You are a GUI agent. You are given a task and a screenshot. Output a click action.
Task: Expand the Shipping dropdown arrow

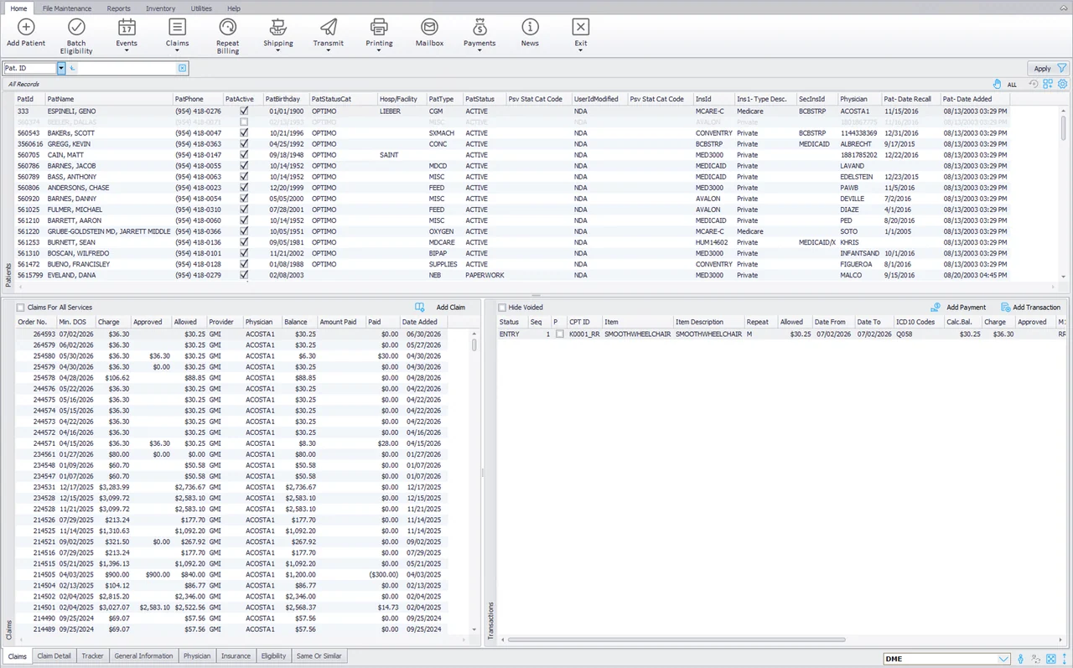tap(278, 50)
